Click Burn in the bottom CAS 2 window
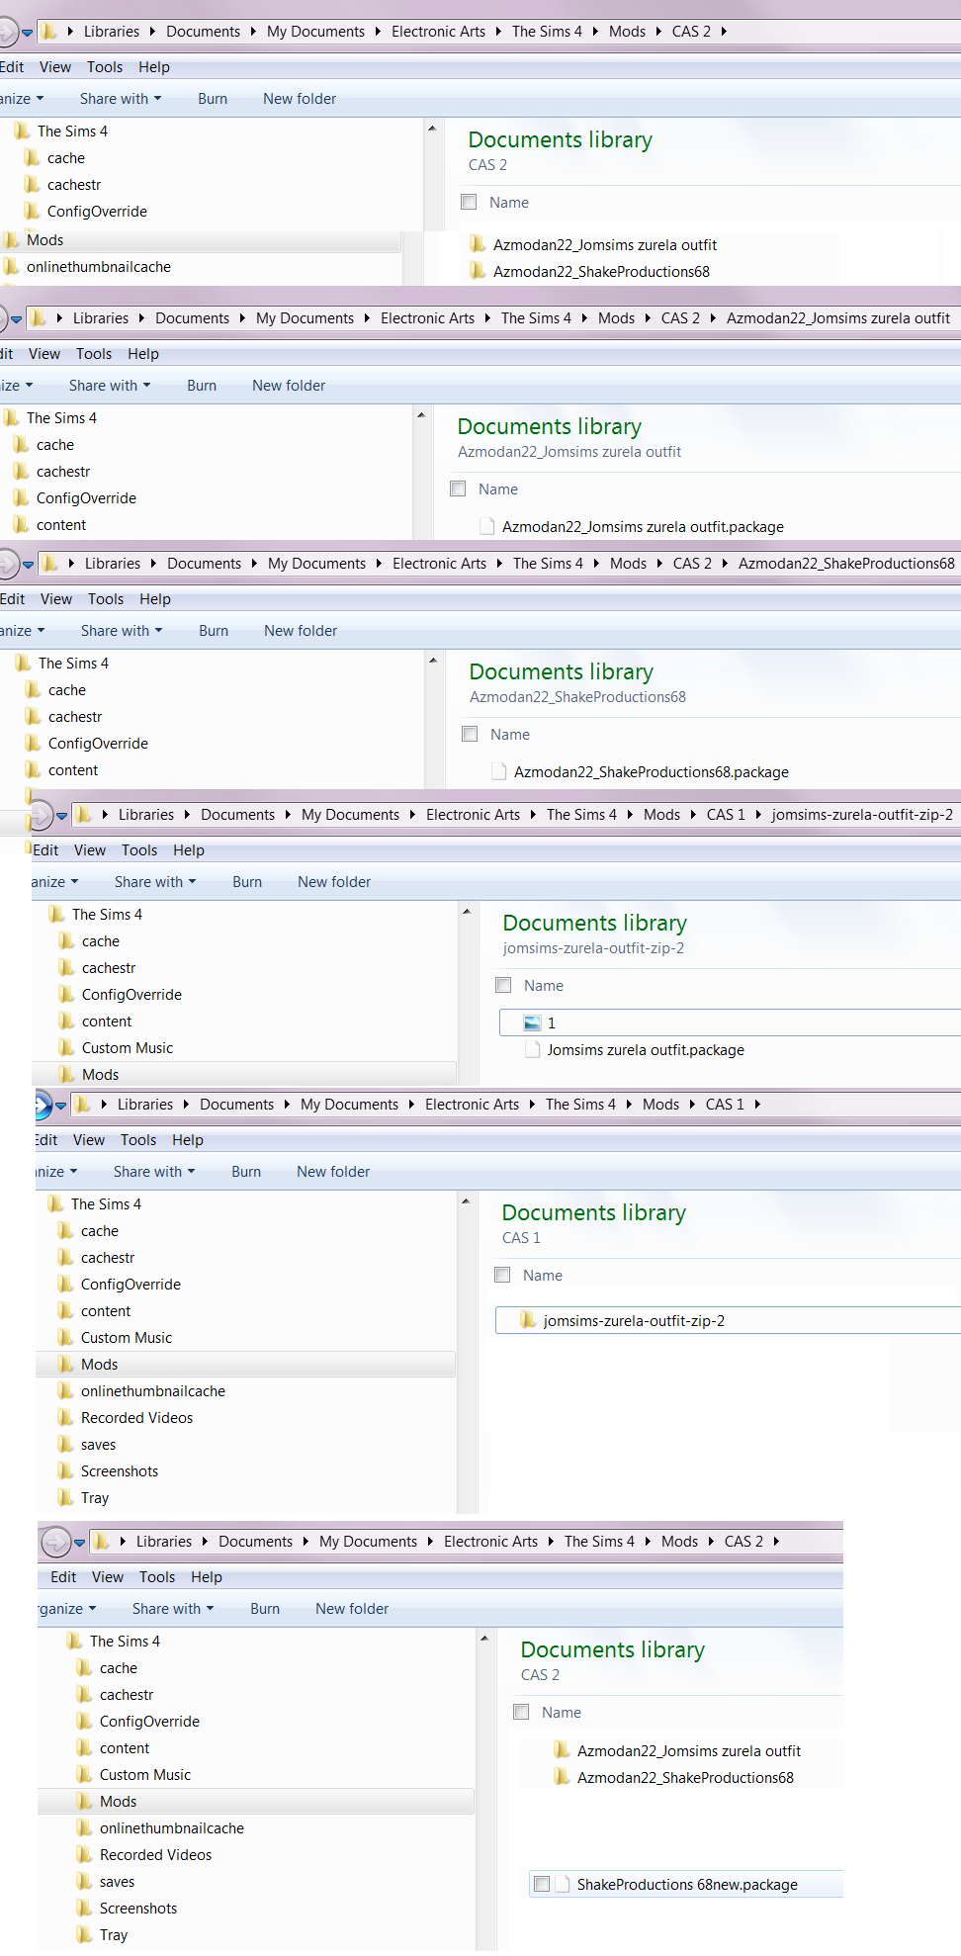 (x=265, y=1609)
